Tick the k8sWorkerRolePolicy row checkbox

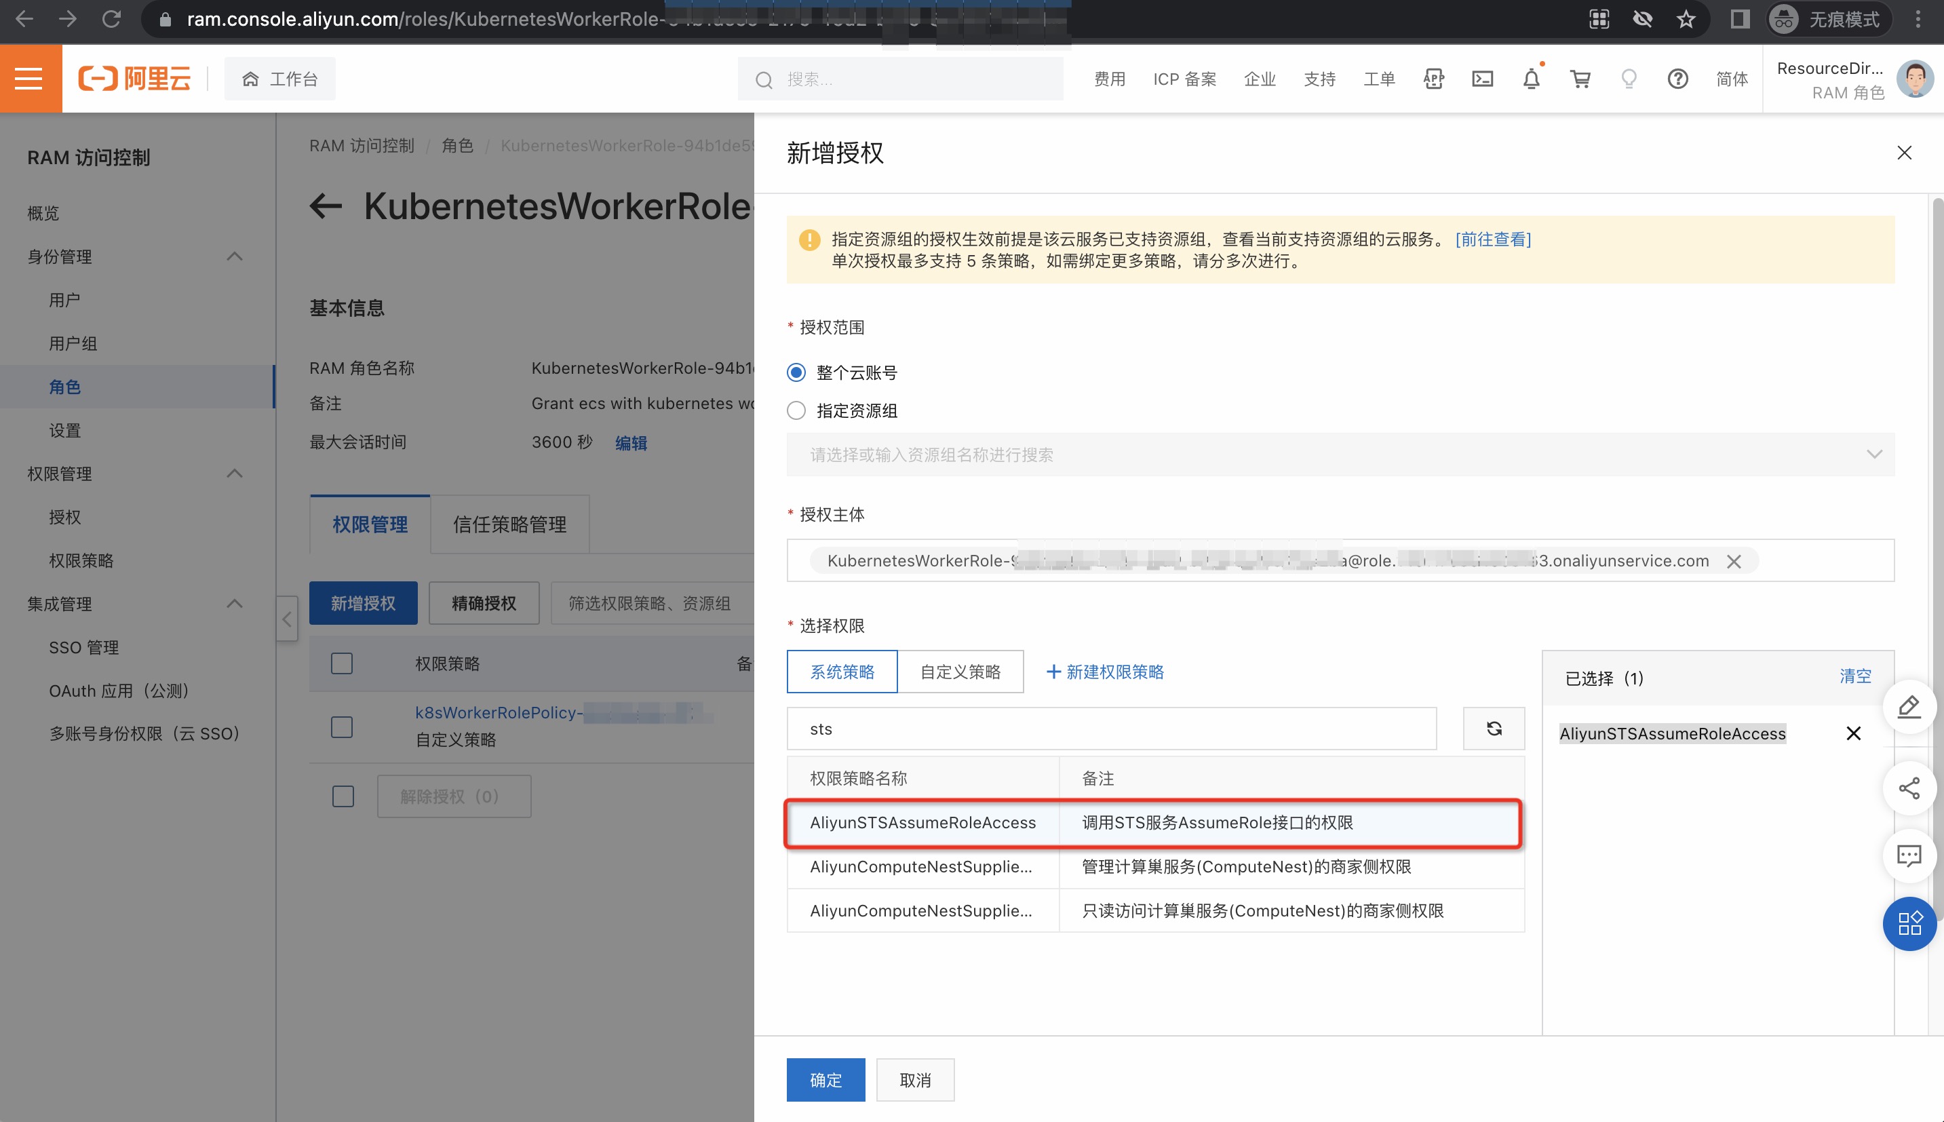pyautogui.click(x=341, y=727)
